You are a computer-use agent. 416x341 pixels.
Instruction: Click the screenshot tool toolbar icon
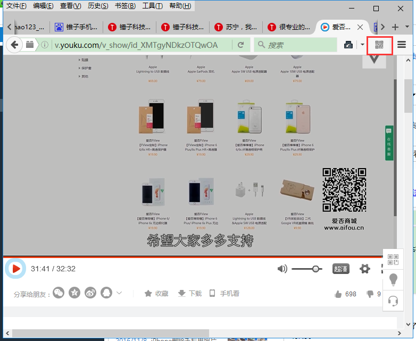click(348, 45)
